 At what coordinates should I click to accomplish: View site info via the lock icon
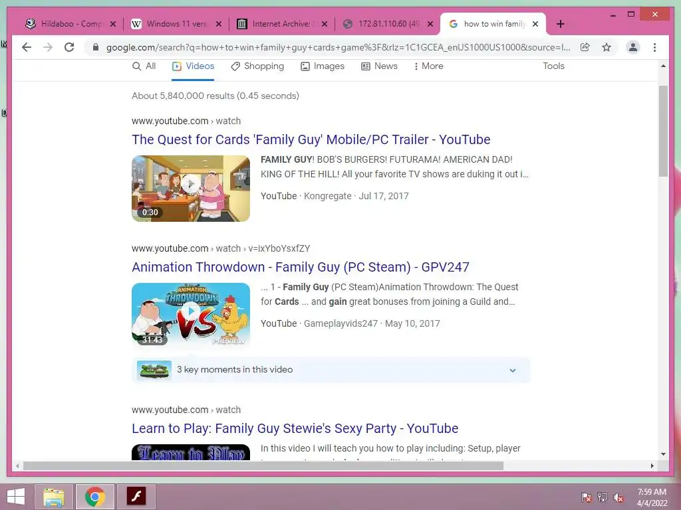tap(96, 47)
